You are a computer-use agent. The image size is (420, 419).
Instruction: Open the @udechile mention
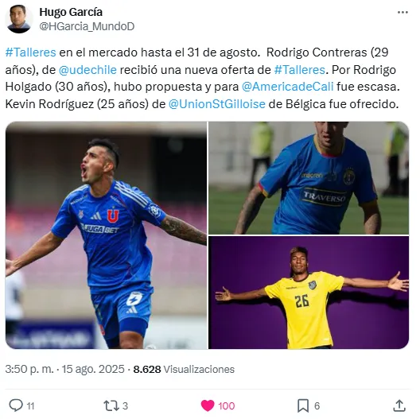click(x=87, y=70)
